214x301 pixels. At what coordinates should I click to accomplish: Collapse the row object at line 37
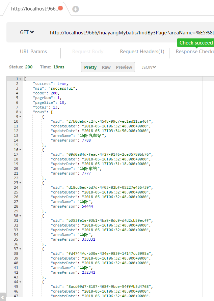pyautogui.click(x=21, y=249)
